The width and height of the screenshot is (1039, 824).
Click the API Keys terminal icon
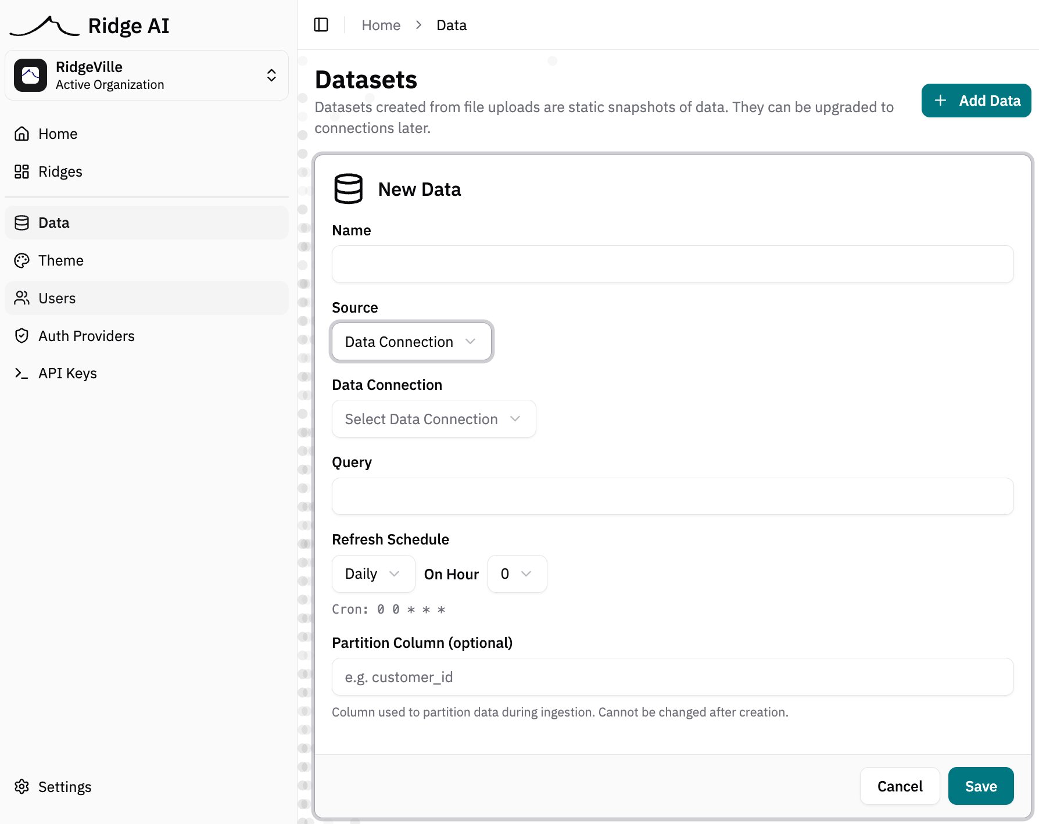tap(22, 373)
